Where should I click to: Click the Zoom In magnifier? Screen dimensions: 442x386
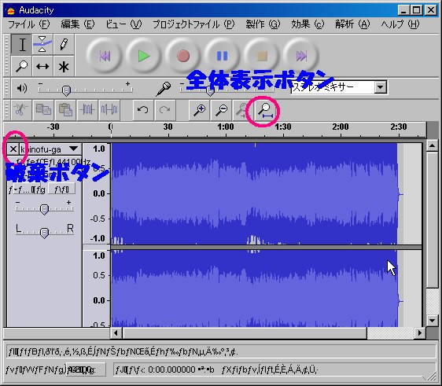199,109
